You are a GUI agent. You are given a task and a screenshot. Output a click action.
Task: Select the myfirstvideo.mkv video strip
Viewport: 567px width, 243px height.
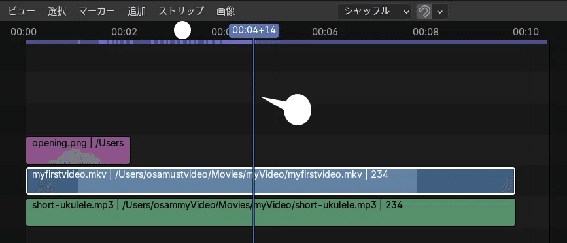271,180
